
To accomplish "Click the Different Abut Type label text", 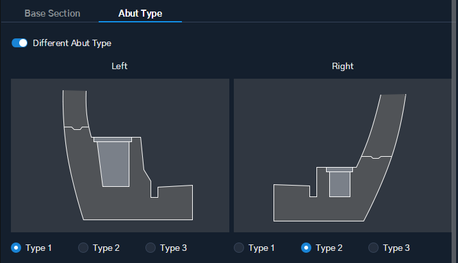I will coord(72,44).
